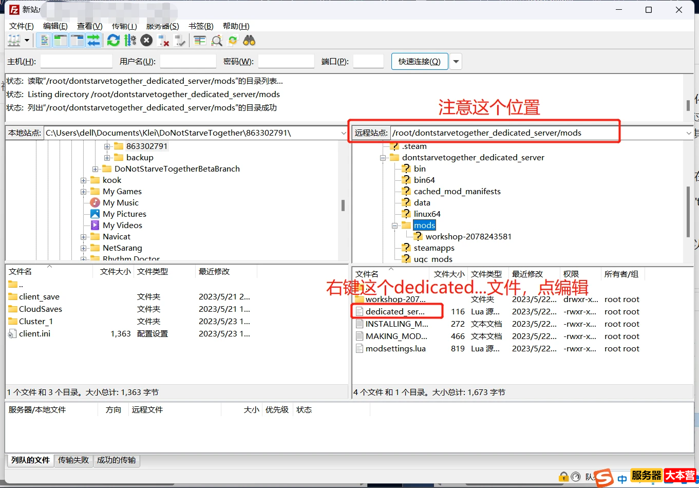Toggle the message log display
This screenshot has width=699, height=488.
44,40
